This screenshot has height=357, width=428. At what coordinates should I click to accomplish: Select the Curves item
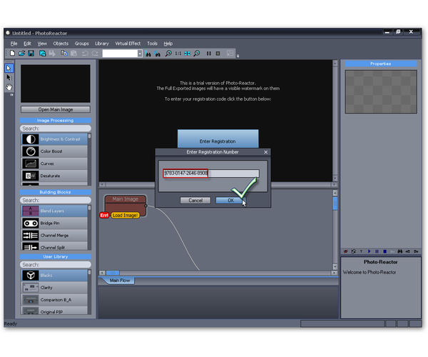(55, 164)
